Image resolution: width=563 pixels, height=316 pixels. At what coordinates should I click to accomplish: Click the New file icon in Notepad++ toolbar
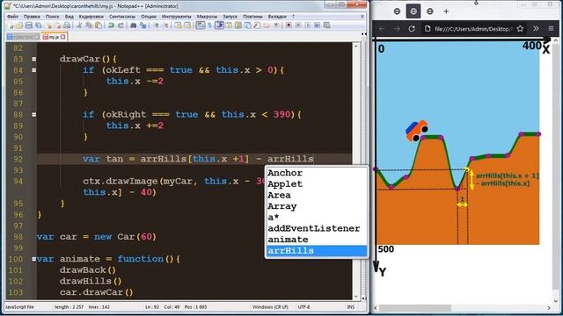[10, 25]
